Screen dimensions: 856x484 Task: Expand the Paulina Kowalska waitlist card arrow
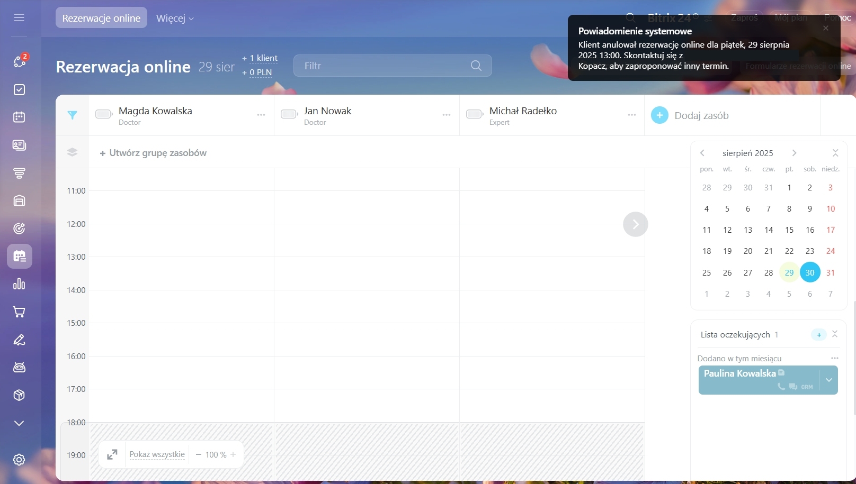click(x=829, y=380)
